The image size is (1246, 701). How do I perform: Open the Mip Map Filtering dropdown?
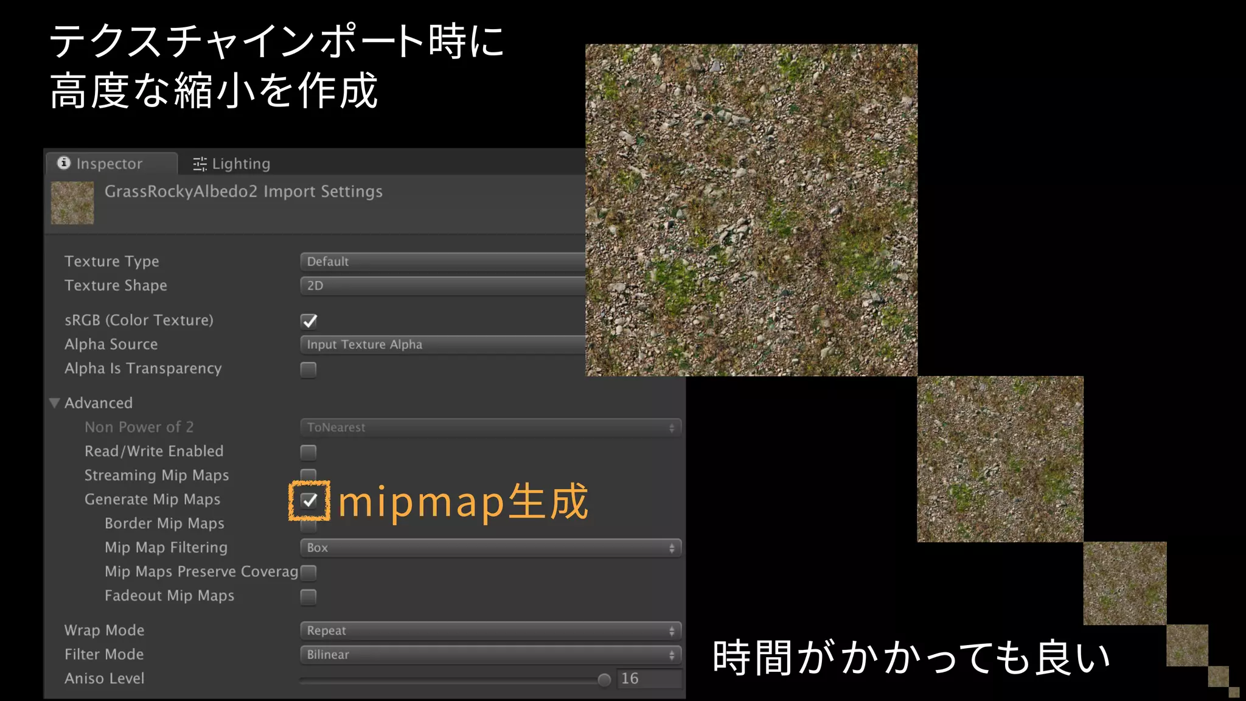click(x=490, y=548)
